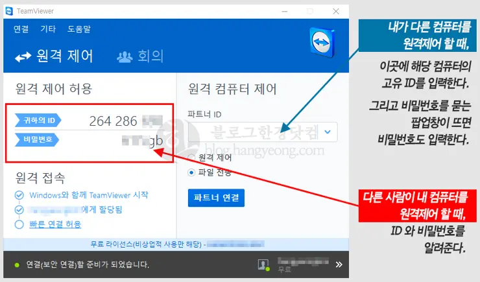Expand the 파트너 ID dropdown arrow
Screen dimensions: 480x282
tap(328, 132)
